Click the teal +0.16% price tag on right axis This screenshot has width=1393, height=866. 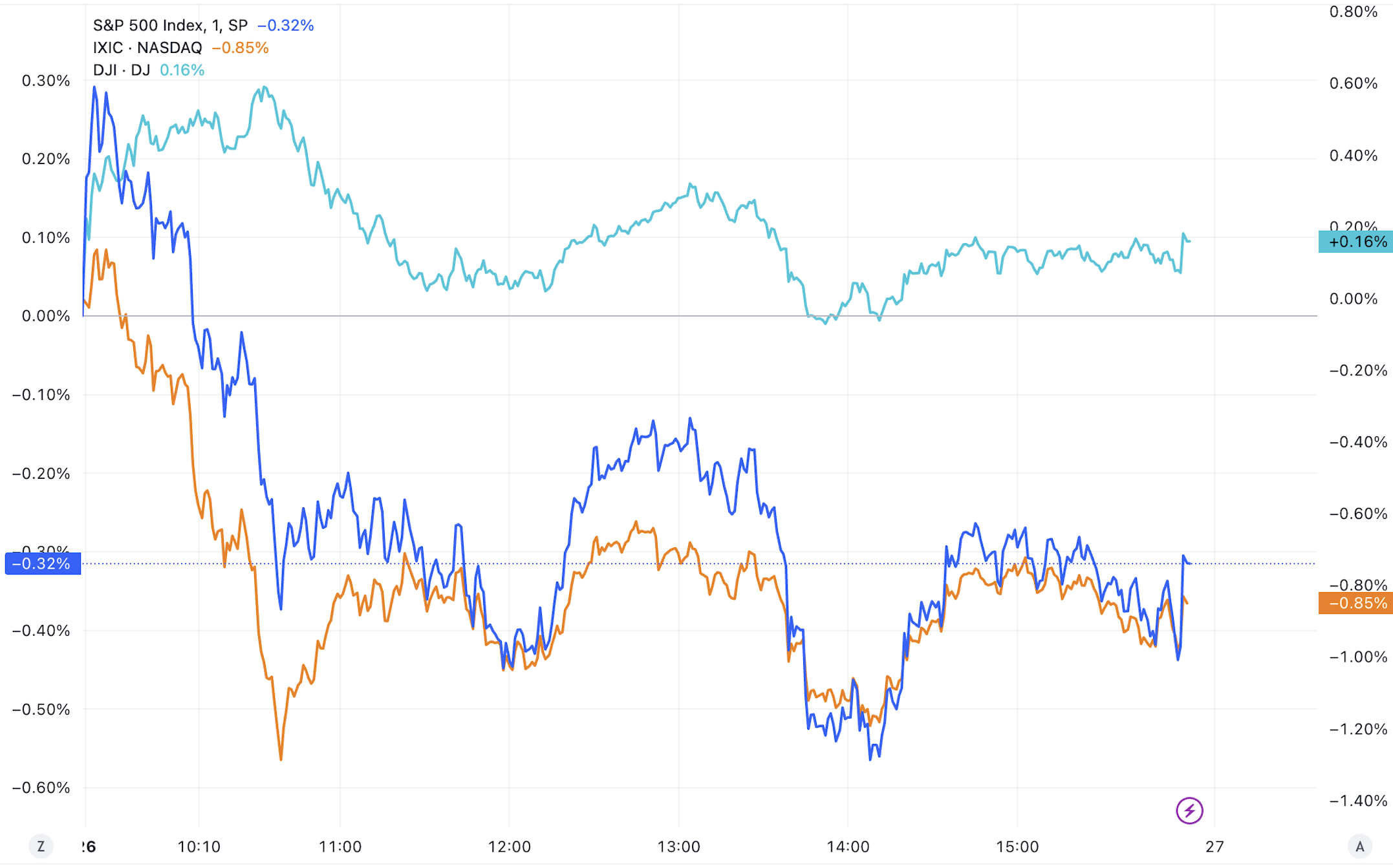(x=1355, y=242)
